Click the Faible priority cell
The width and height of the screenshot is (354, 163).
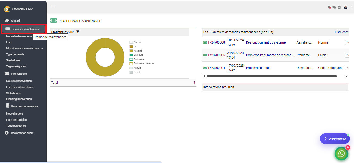pyautogui.click(x=322, y=55)
